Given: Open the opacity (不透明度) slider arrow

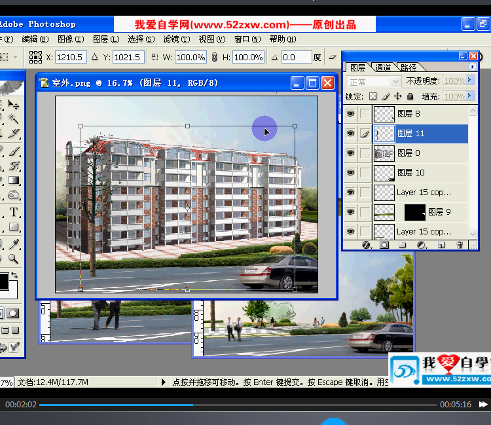Looking at the screenshot, I should tap(471, 81).
